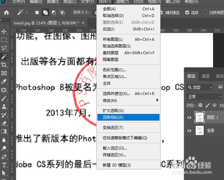Select the Horizontal Type tool
This screenshot has width=224, height=180.
click(x=4, y=165)
